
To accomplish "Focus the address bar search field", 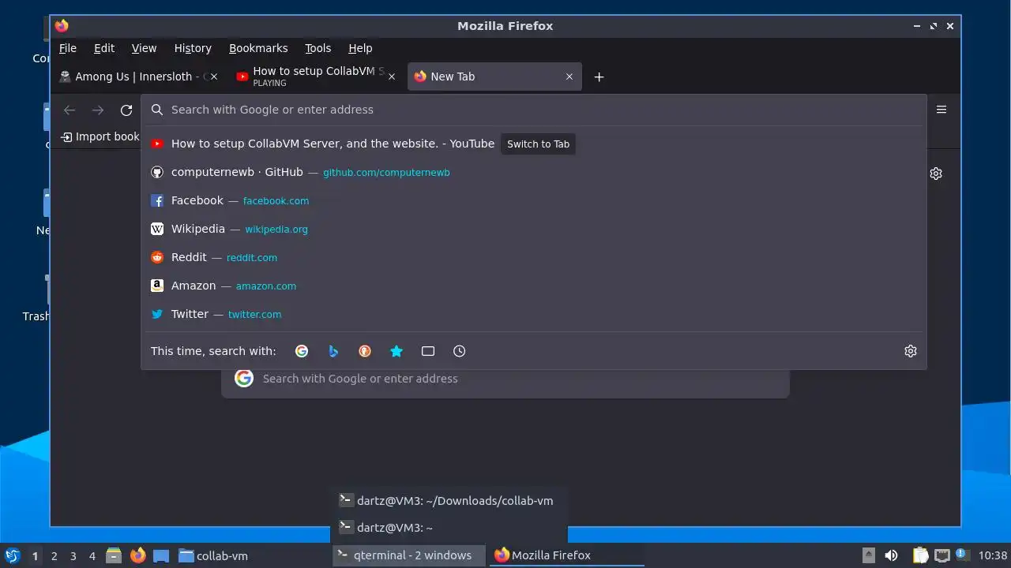I will [533, 110].
